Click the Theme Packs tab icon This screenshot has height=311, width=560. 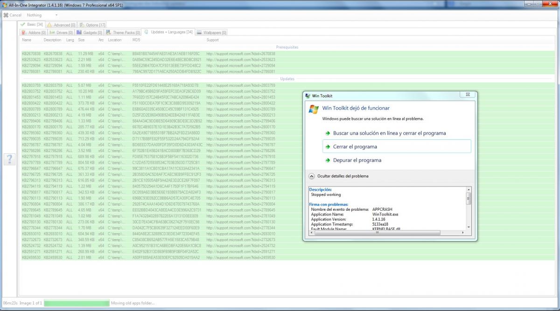coord(109,33)
